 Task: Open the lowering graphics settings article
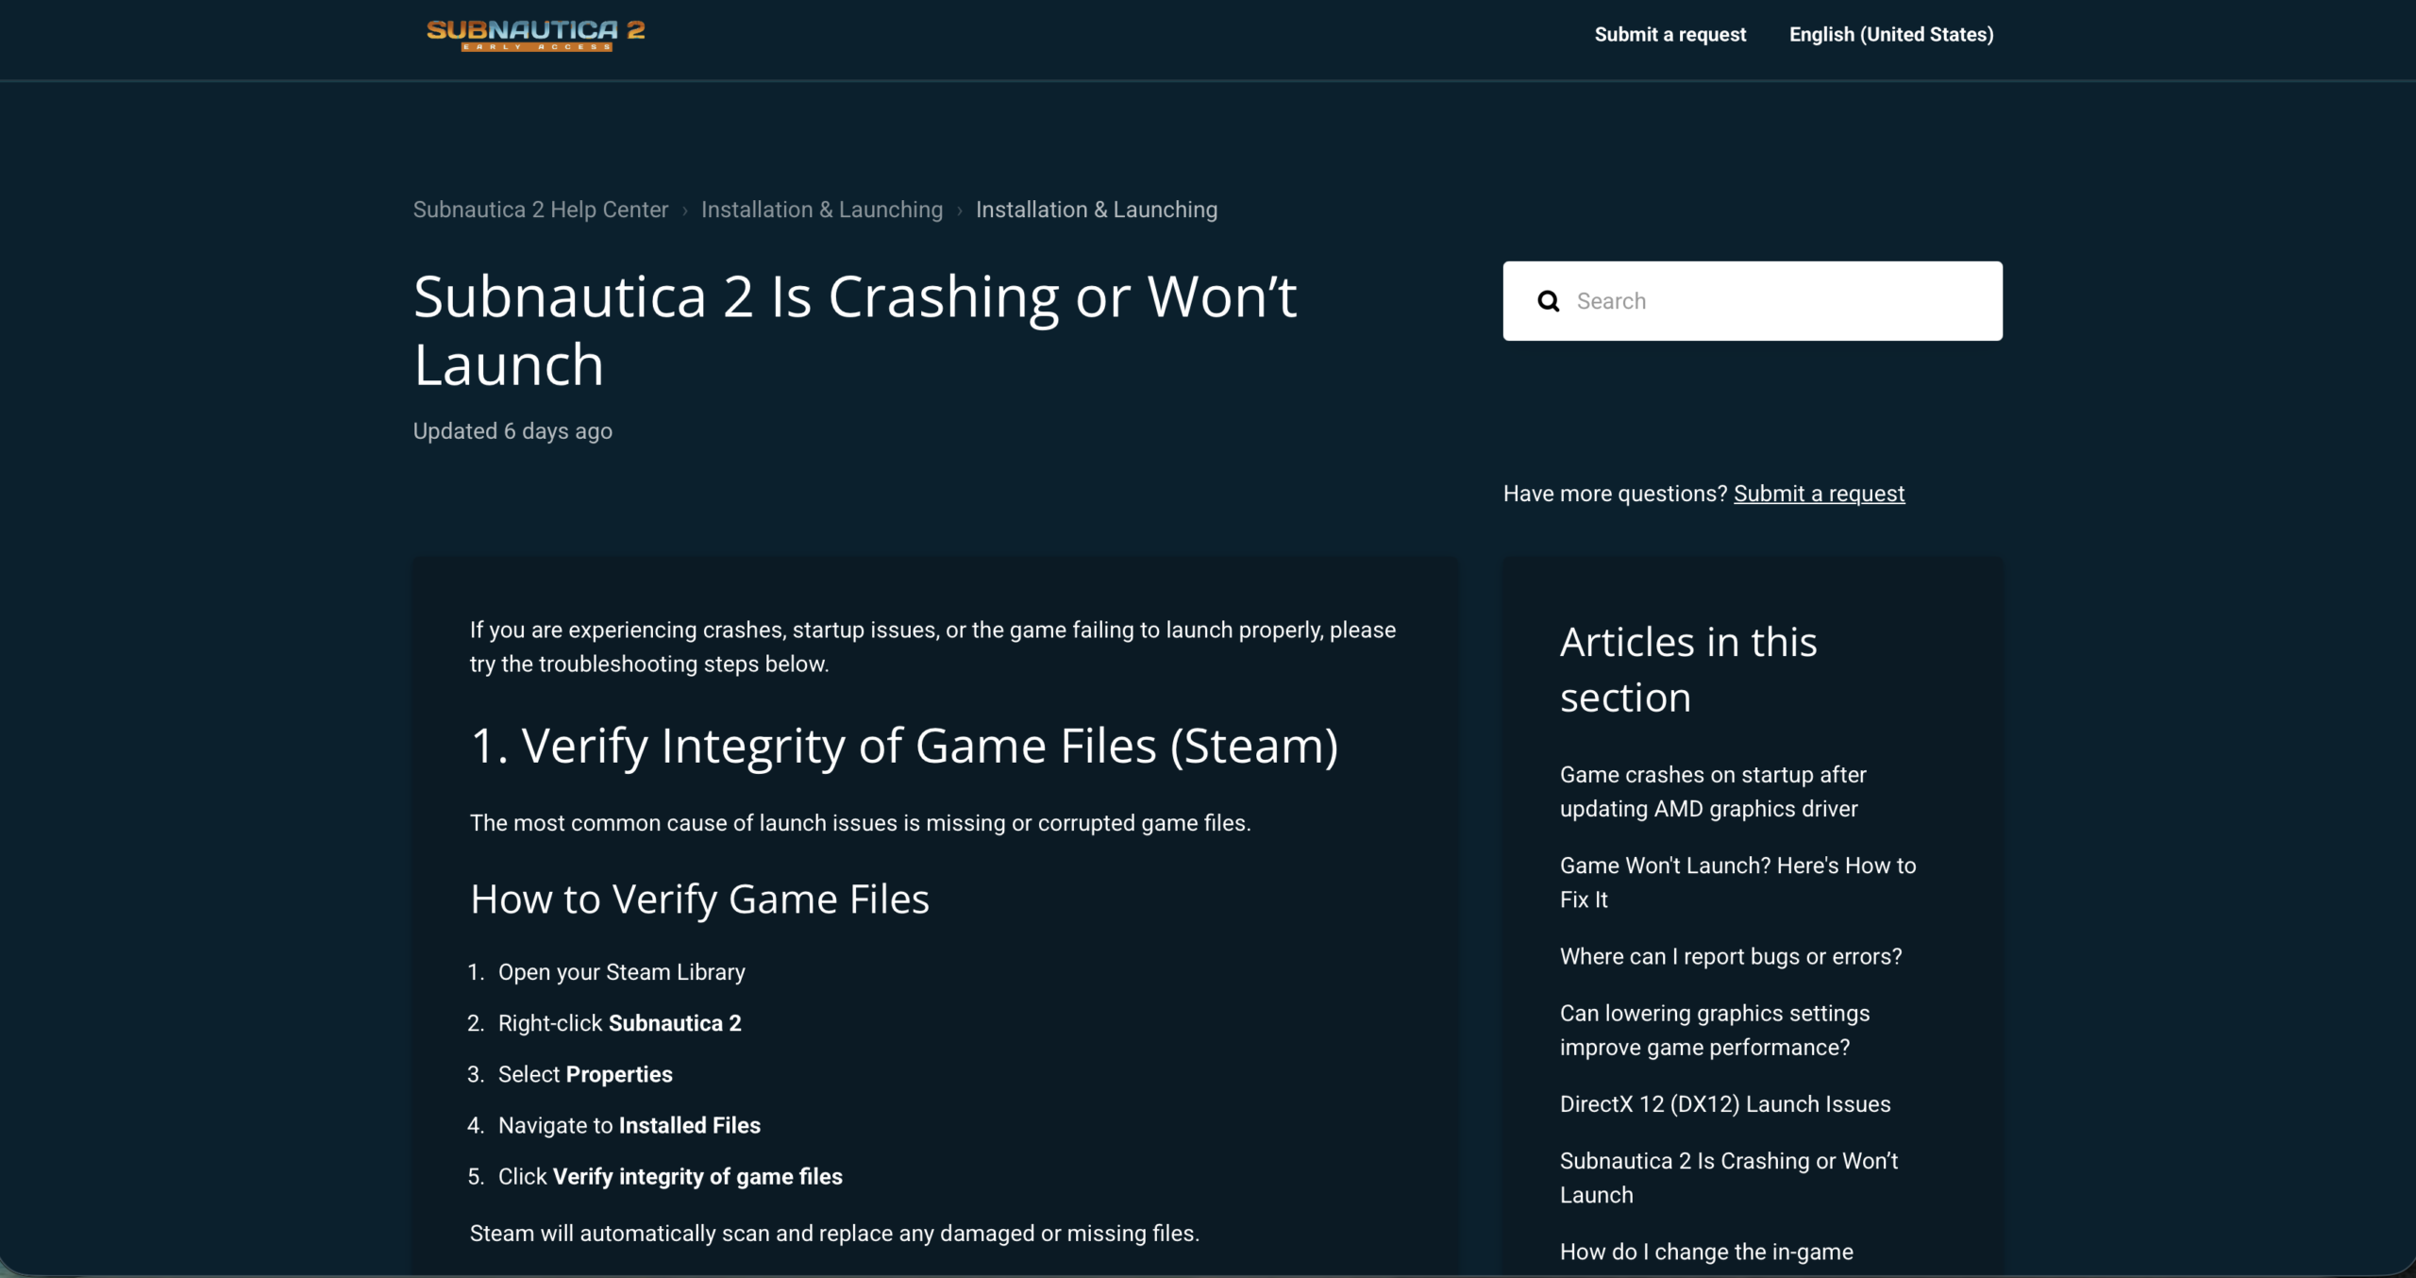point(1715,1030)
